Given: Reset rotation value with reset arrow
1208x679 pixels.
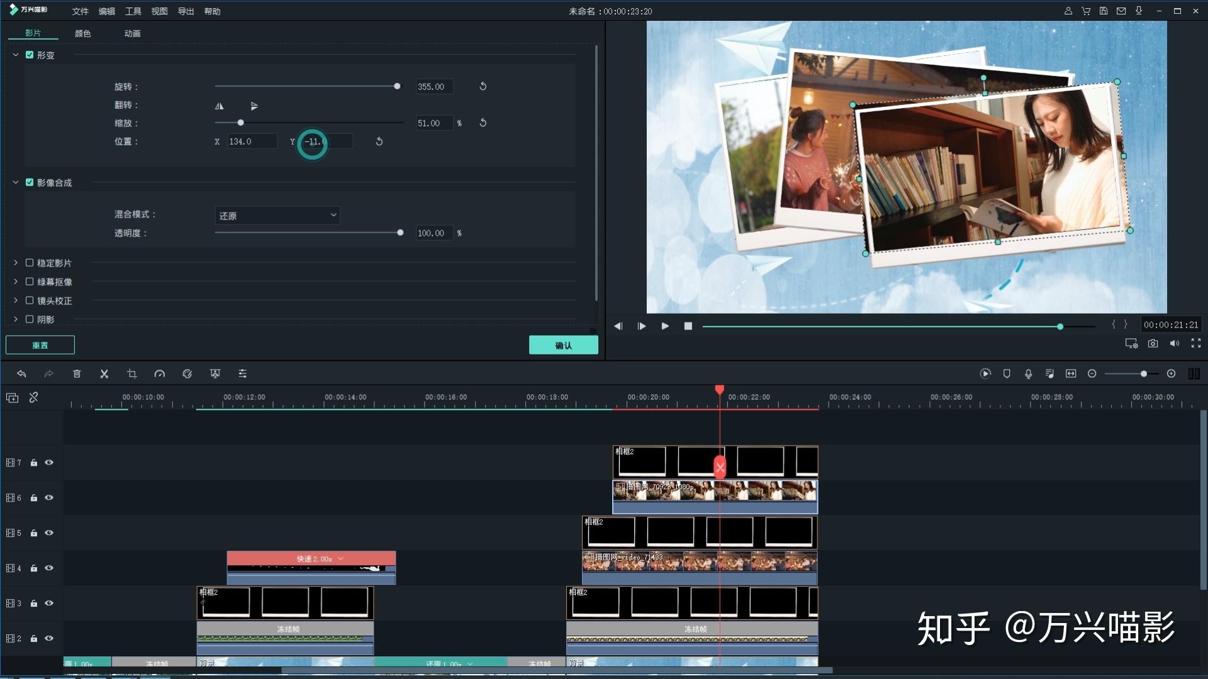Looking at the screenshot, I should pyautogui.click(x=483, y=86).
